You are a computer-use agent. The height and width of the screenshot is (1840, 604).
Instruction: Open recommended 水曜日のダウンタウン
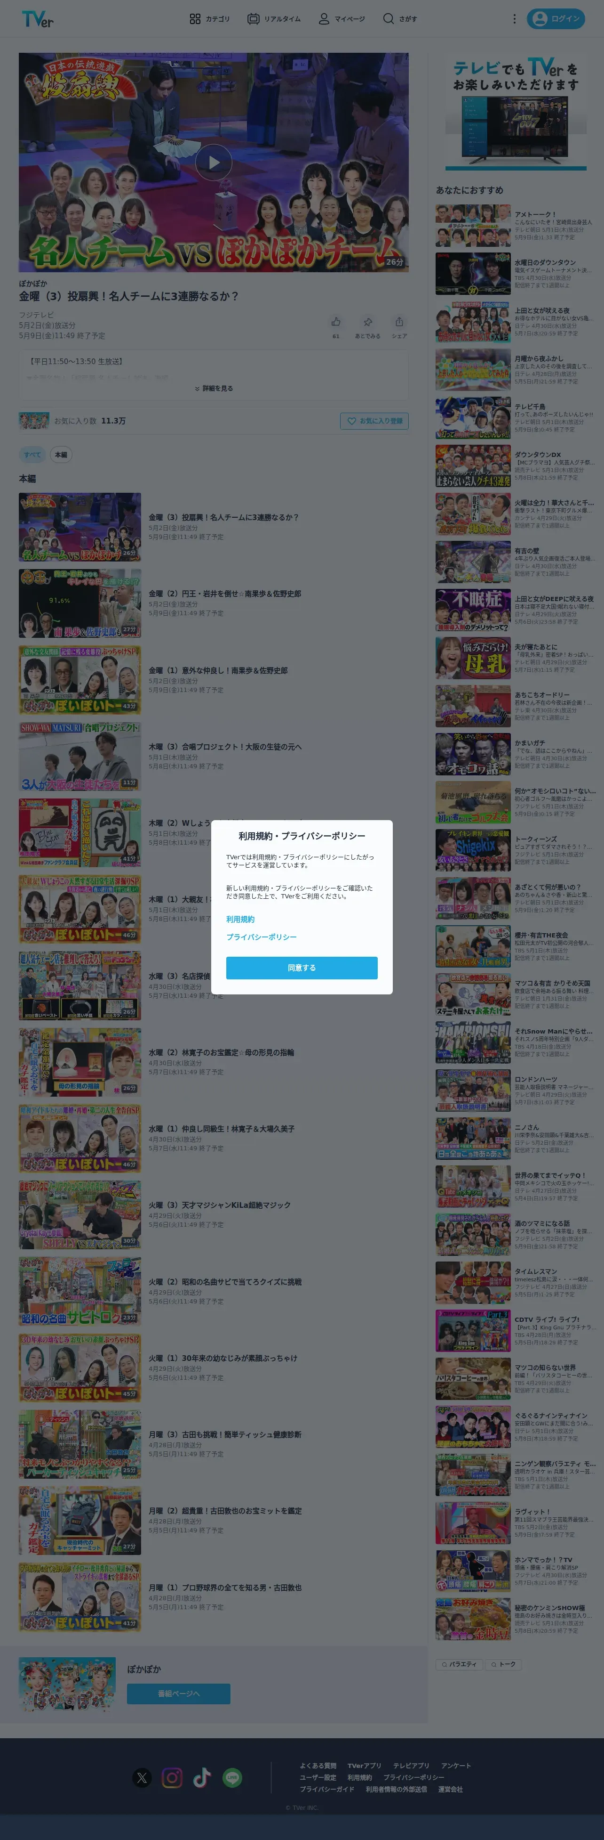click(x=516, y=274)
